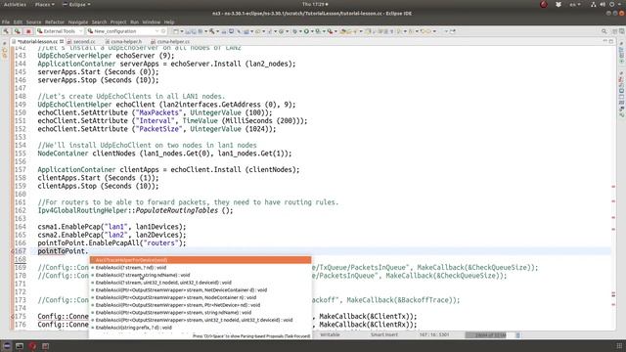Click the red circular tray indicator icon
626x352 pixels.
coord(544,4)
